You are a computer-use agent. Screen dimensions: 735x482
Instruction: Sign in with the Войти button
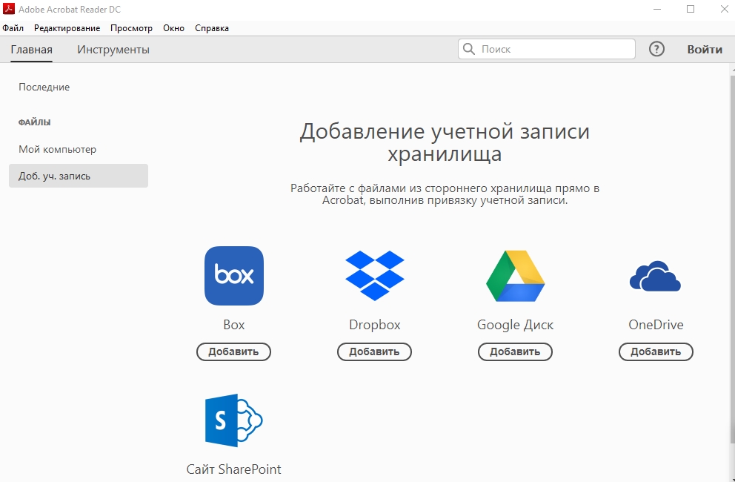705,49
